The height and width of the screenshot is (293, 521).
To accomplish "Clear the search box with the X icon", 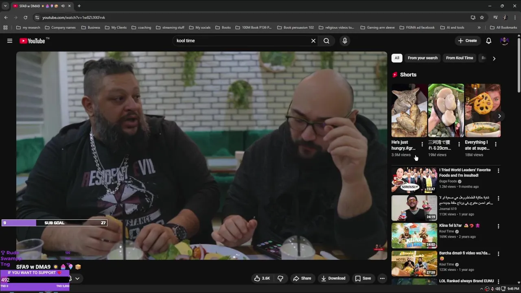I will pyautogui.click(x=313, y=41).
